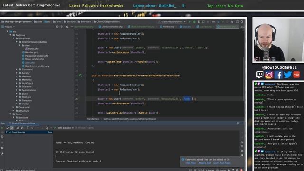Open the YouTube social icon
Screen dimensions: 304x171
click(x=296, y=75)
